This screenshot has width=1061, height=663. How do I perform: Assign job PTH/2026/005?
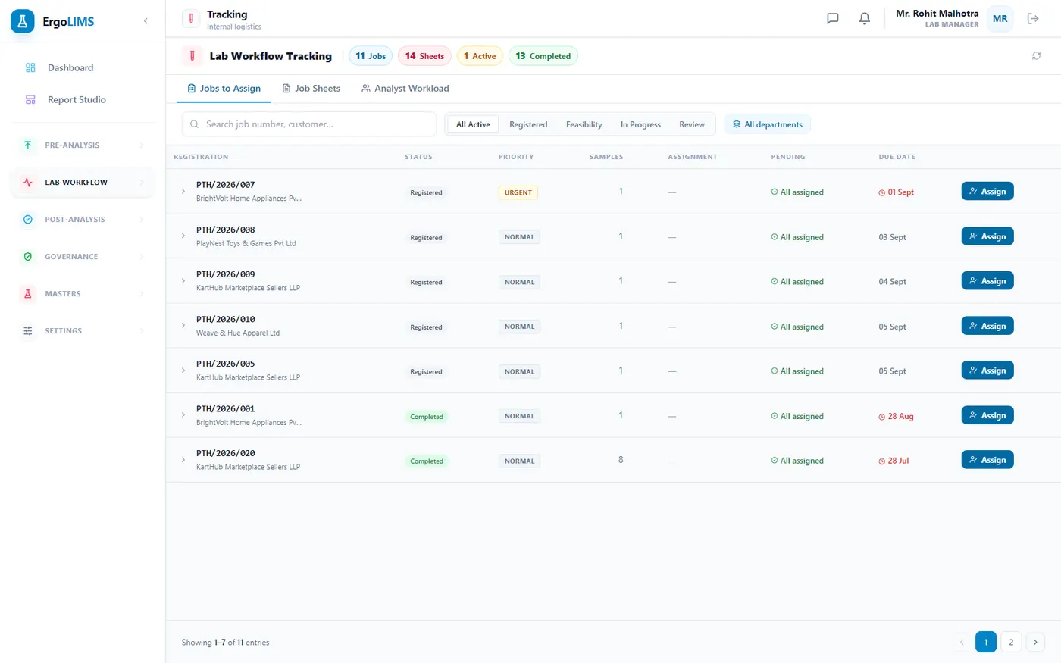point(987,371)
